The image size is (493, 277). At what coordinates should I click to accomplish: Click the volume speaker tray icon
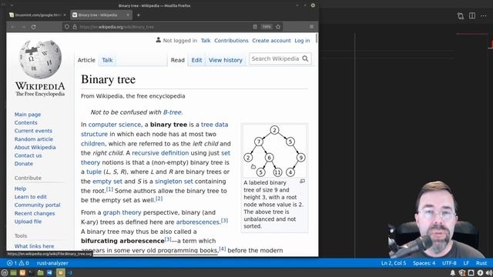(x=489, y=273)
